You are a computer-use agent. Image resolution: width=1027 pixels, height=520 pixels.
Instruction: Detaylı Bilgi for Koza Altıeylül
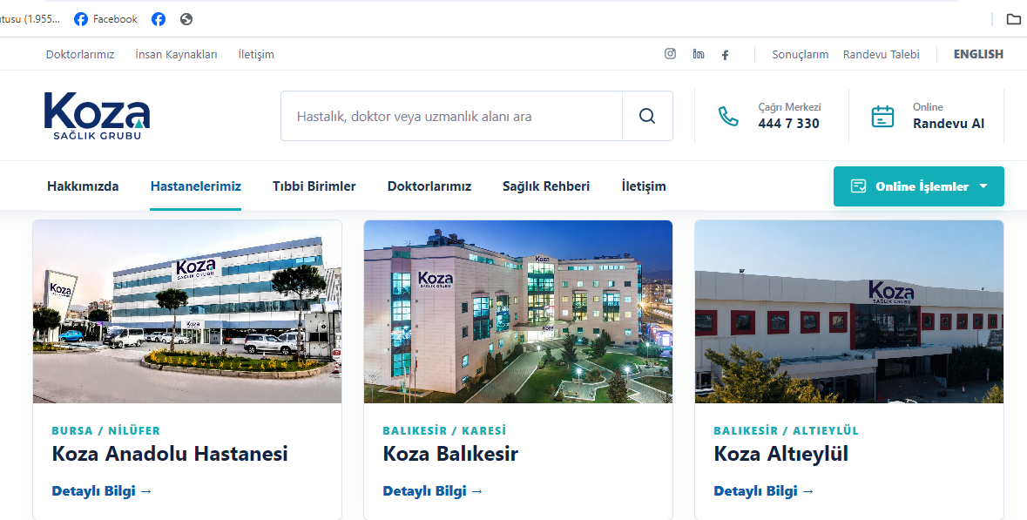(764, 490)
